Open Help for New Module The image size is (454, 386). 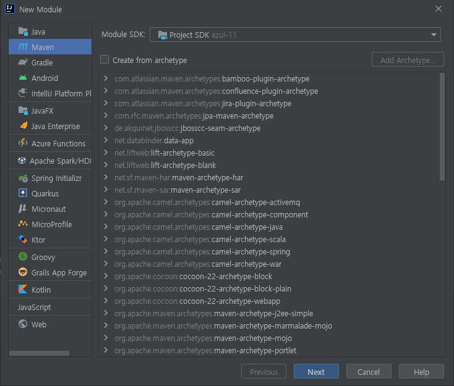click(x=421, y=372)
